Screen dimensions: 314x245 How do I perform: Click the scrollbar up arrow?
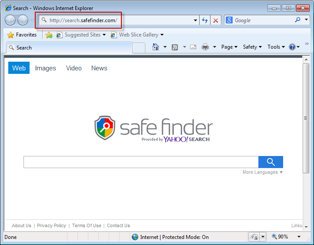306,60
